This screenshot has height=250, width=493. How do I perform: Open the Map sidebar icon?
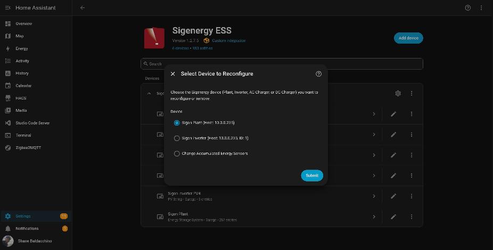8,36
